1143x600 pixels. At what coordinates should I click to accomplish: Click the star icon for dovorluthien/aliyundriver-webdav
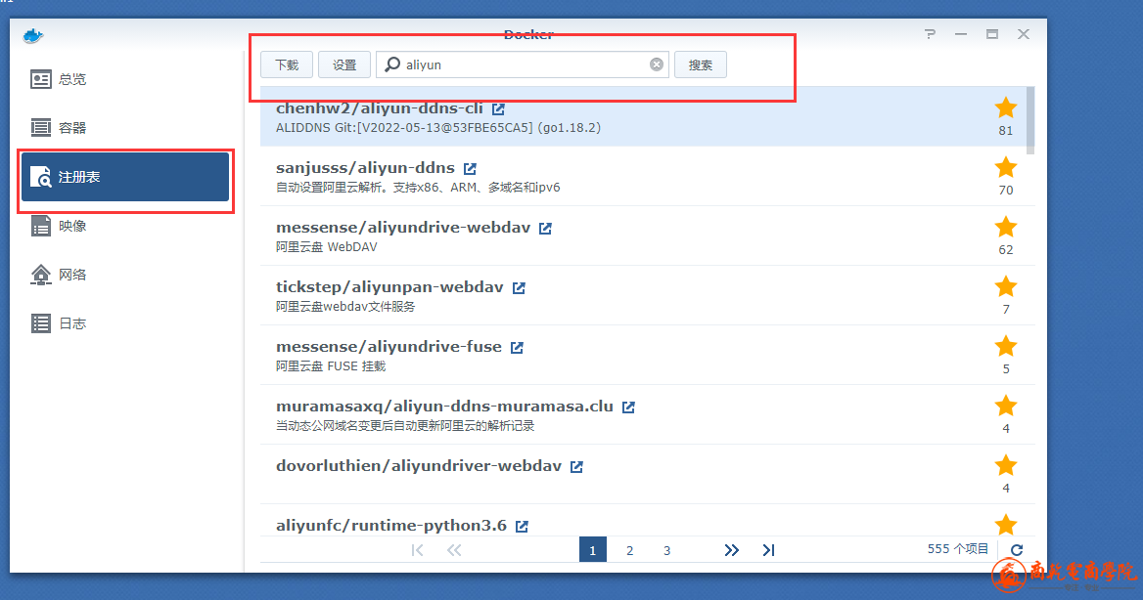click(1006, 465)
